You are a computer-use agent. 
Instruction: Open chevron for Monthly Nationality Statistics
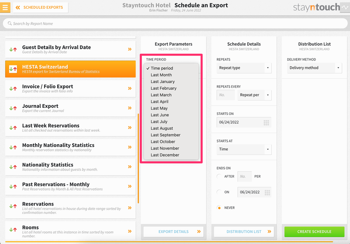pyautogui.click(x=130, y=147)
